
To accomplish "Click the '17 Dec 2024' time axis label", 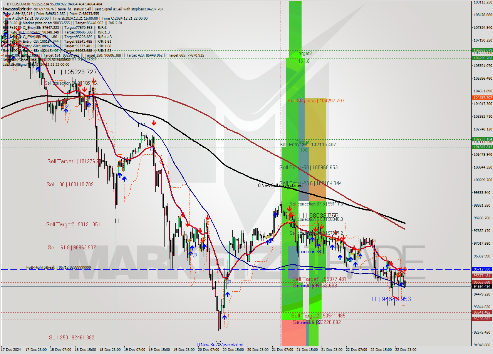I will (11, 350).
